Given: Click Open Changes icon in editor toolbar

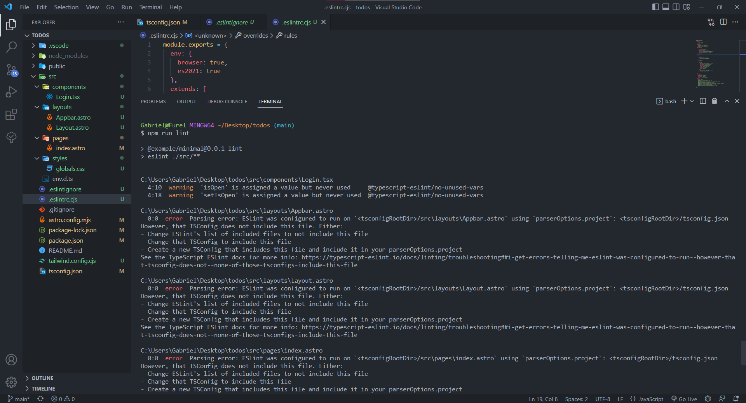Looking at the screenshot, I should 711,22.
